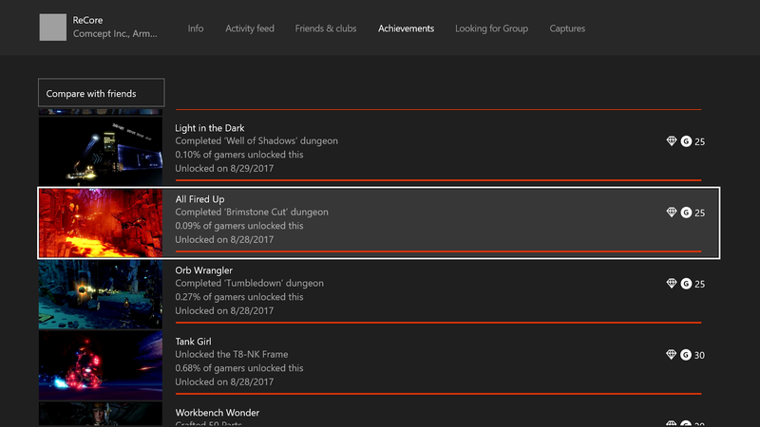Select the Achievements tab
Screen dimensions: 760x427
(407, 28)
